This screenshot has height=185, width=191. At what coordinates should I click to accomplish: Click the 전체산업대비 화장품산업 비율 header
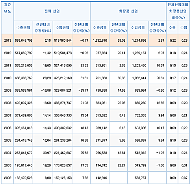click(x=178, y=11)
